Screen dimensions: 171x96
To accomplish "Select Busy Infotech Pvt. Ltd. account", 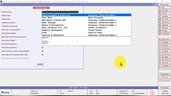I will pos(87,27).
